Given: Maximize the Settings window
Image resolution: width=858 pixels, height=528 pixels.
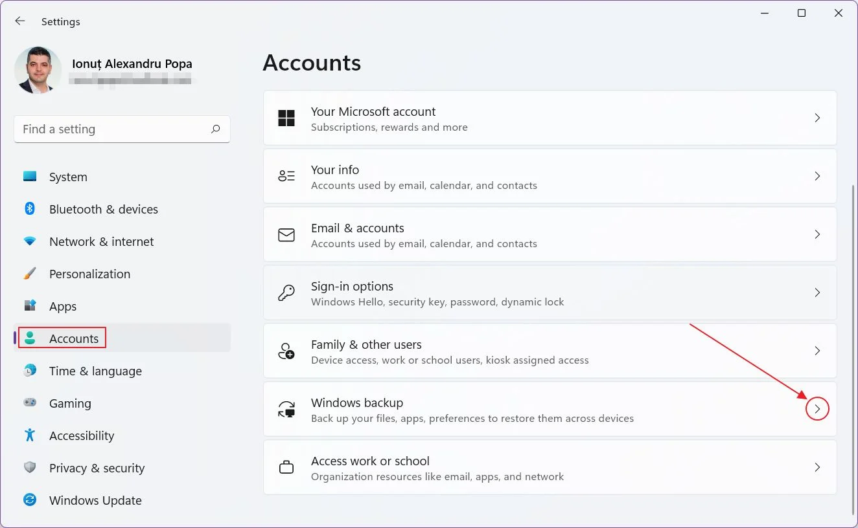Looking at the screenshot, I should (802, 13).
